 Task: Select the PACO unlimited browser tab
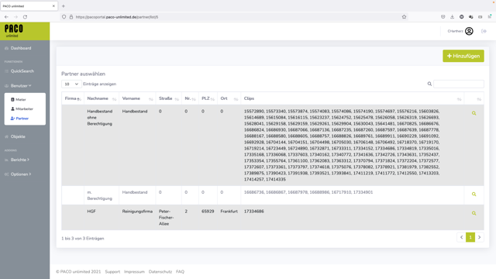29,6
